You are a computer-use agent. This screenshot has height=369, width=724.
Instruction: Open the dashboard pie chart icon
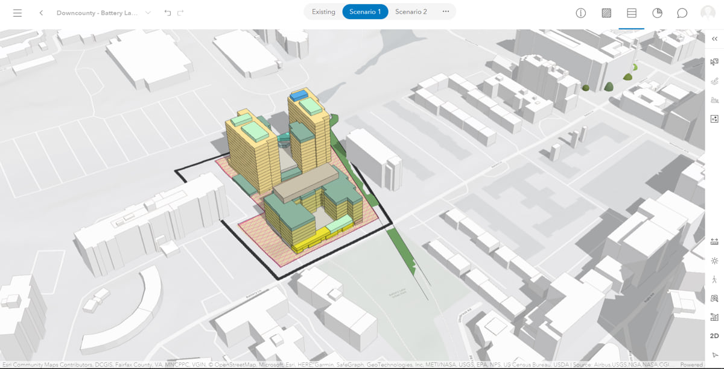tap(657, 13)
